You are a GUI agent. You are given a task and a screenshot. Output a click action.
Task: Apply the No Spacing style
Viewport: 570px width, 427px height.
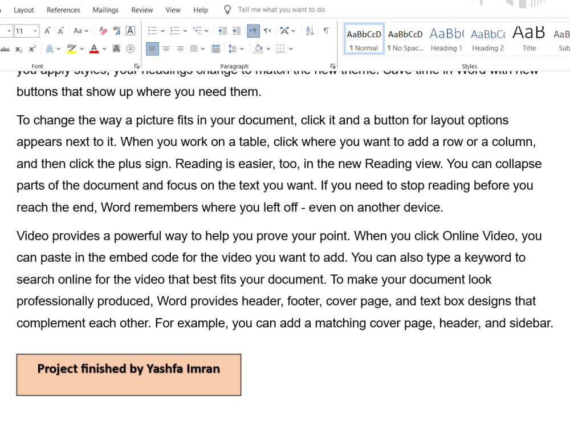coord(405,39)
